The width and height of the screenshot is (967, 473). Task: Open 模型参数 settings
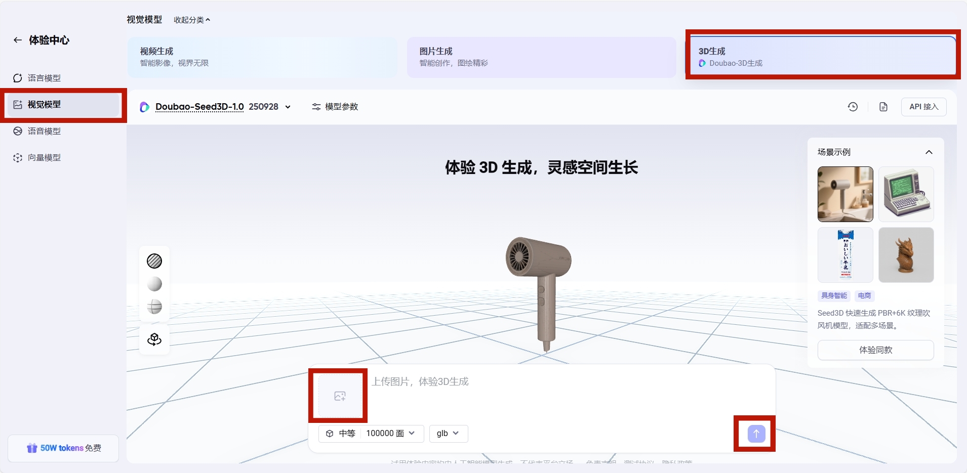coord(335,107)
